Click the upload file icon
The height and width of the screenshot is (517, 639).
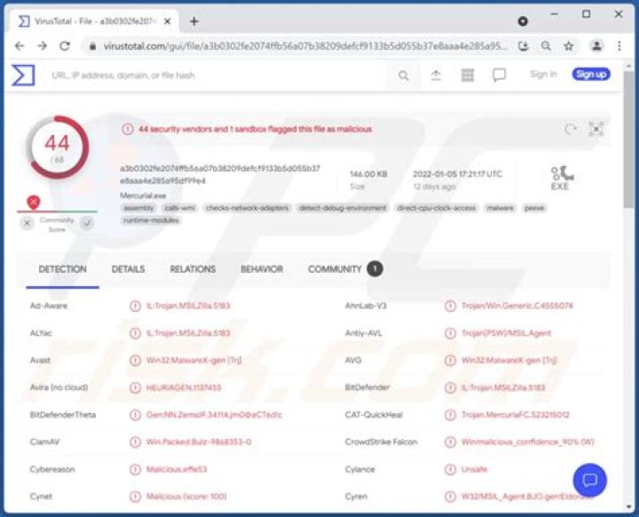point(436,76)
